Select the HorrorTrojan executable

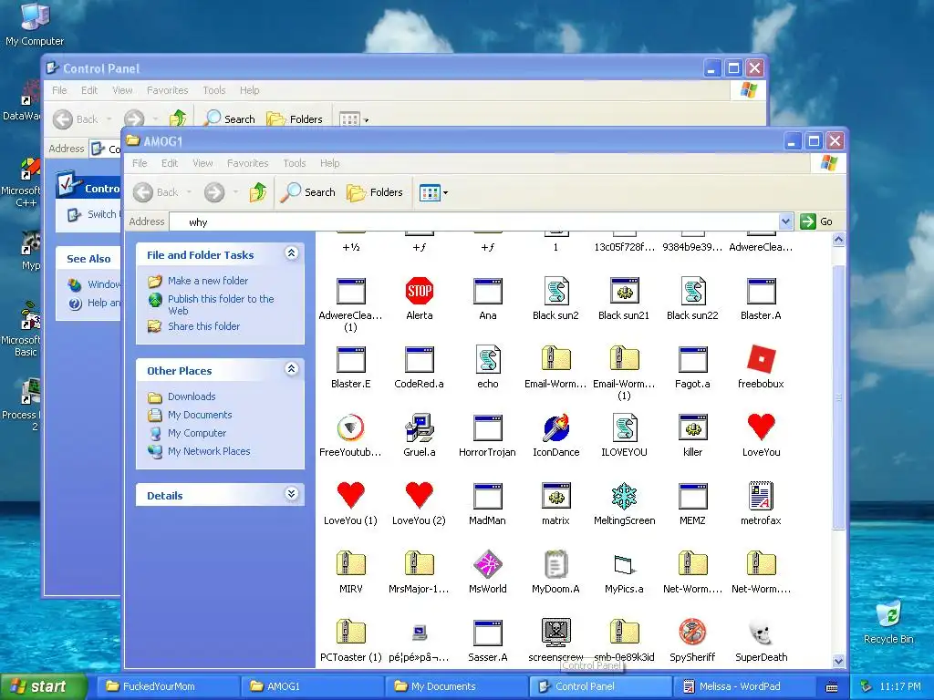coord(487,428)
